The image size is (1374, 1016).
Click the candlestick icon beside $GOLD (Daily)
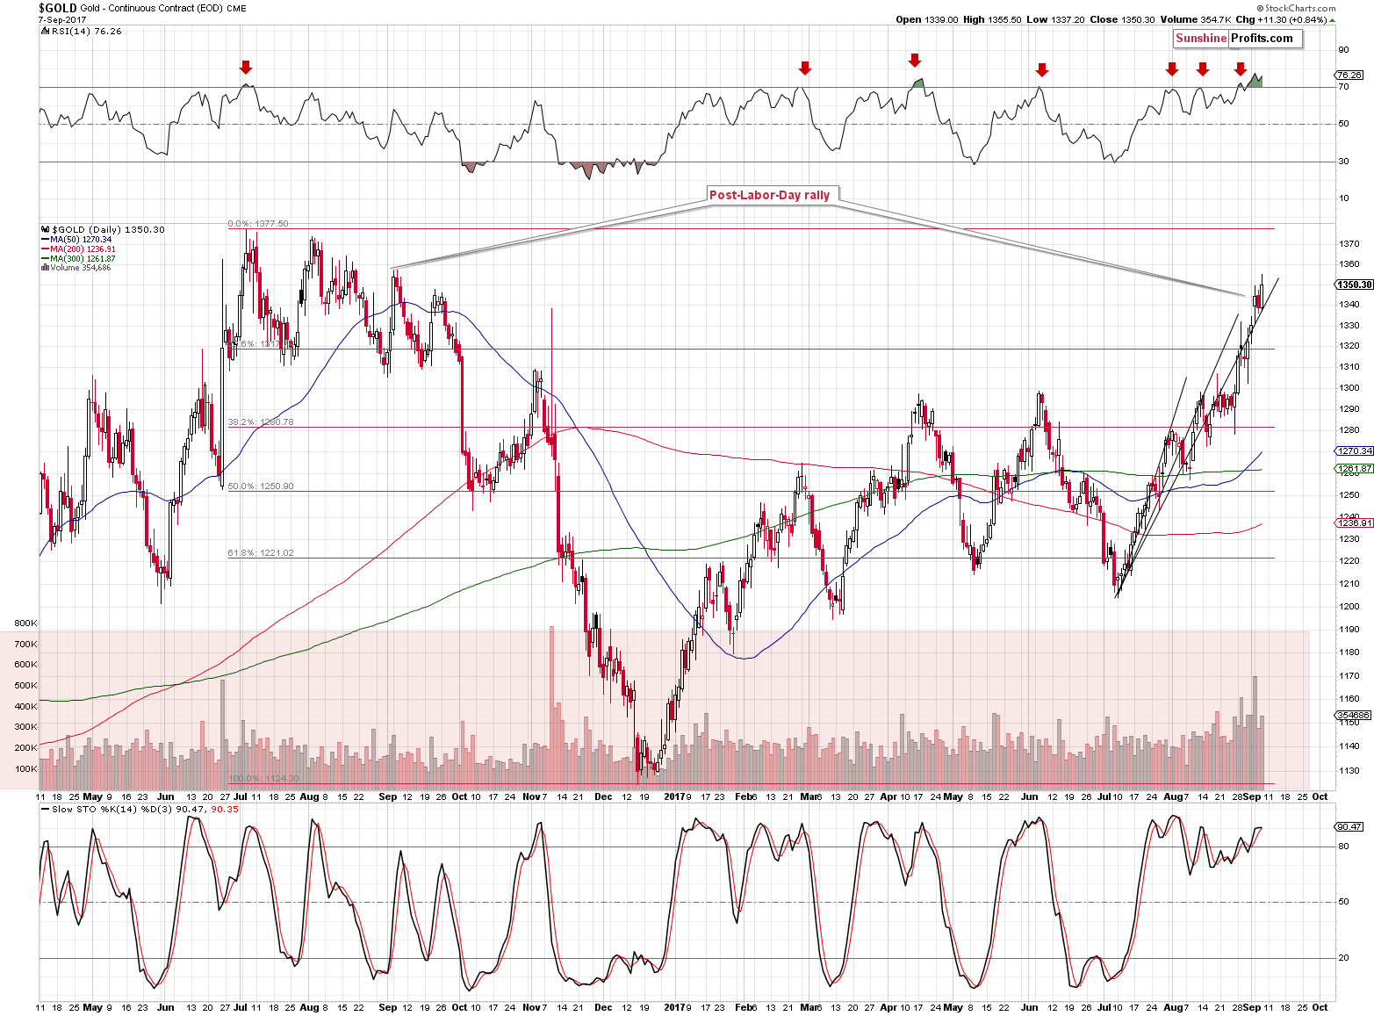click(46, 229)
